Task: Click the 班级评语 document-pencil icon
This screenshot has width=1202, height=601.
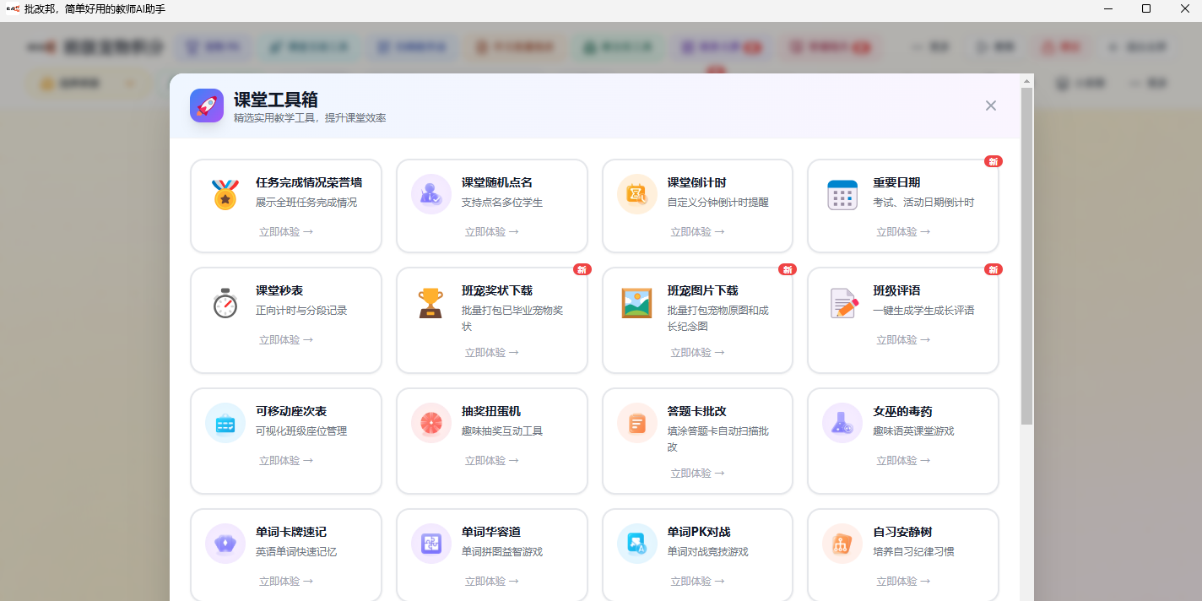Action: pos(843,302)
